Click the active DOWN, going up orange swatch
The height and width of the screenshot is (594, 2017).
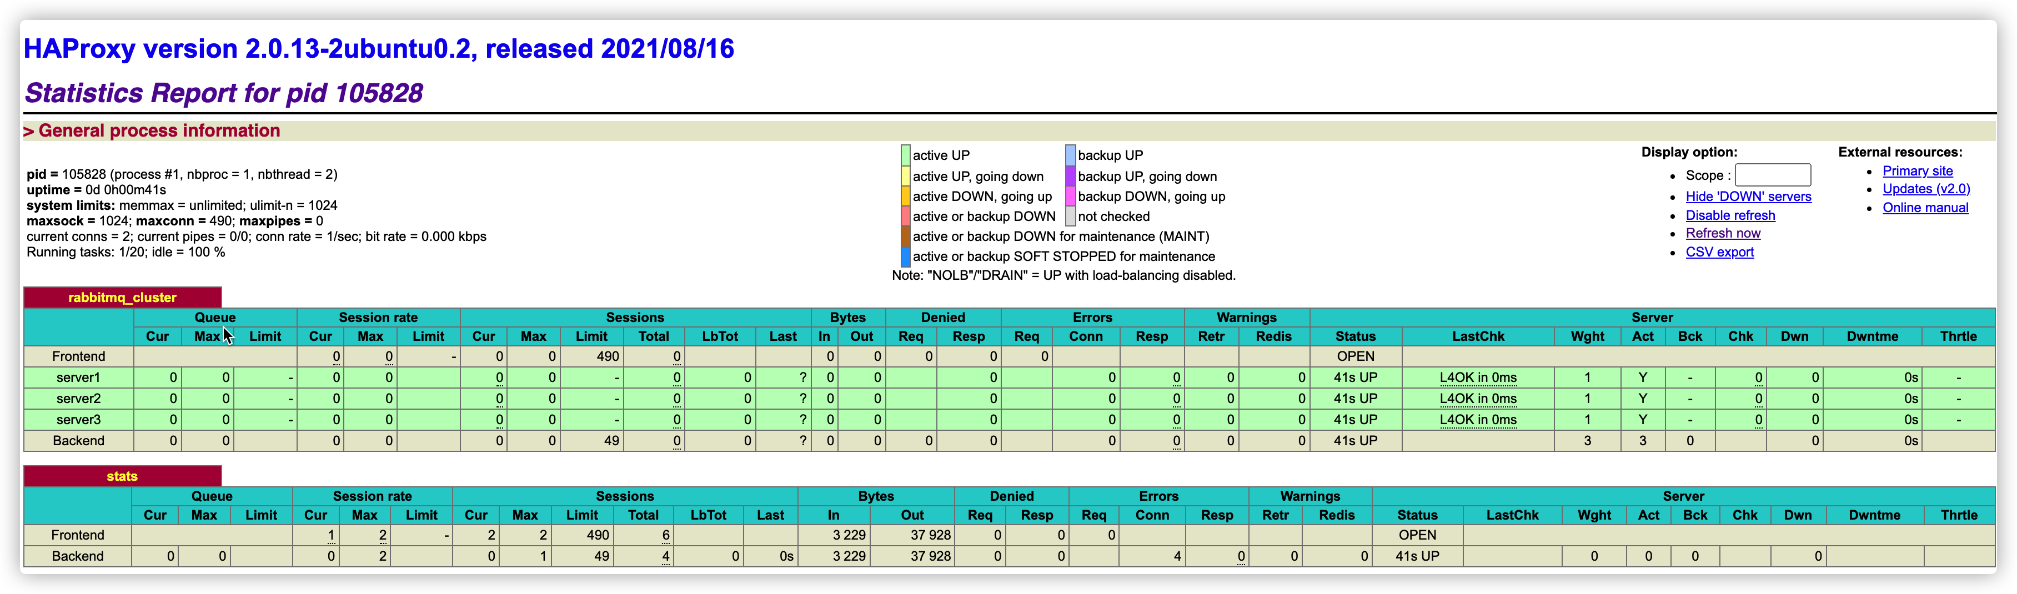(x=905, y=195)
